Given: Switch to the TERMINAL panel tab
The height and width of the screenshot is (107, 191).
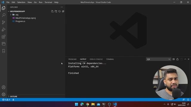Looking at the screenshot, I should coord(110,59).
